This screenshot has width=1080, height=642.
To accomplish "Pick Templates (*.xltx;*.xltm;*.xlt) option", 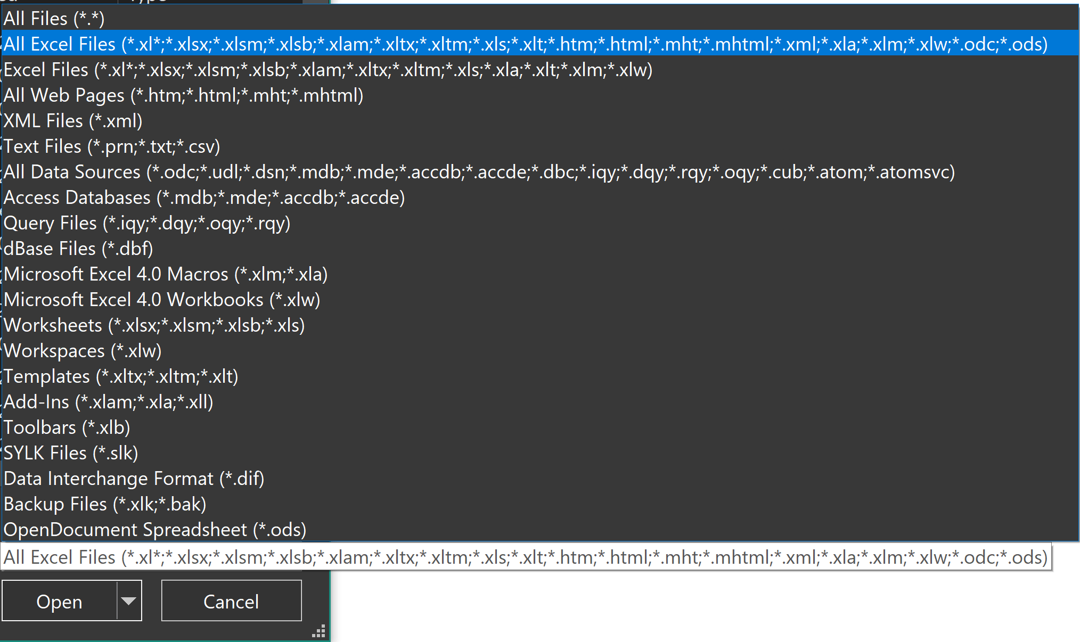I will [x=121, y=376].
